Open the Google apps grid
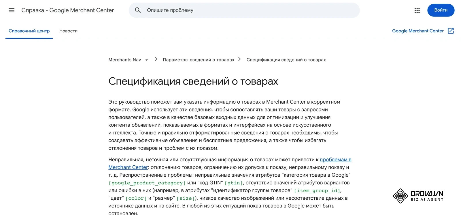The image size is (461, 215). [x=417, y=10]
